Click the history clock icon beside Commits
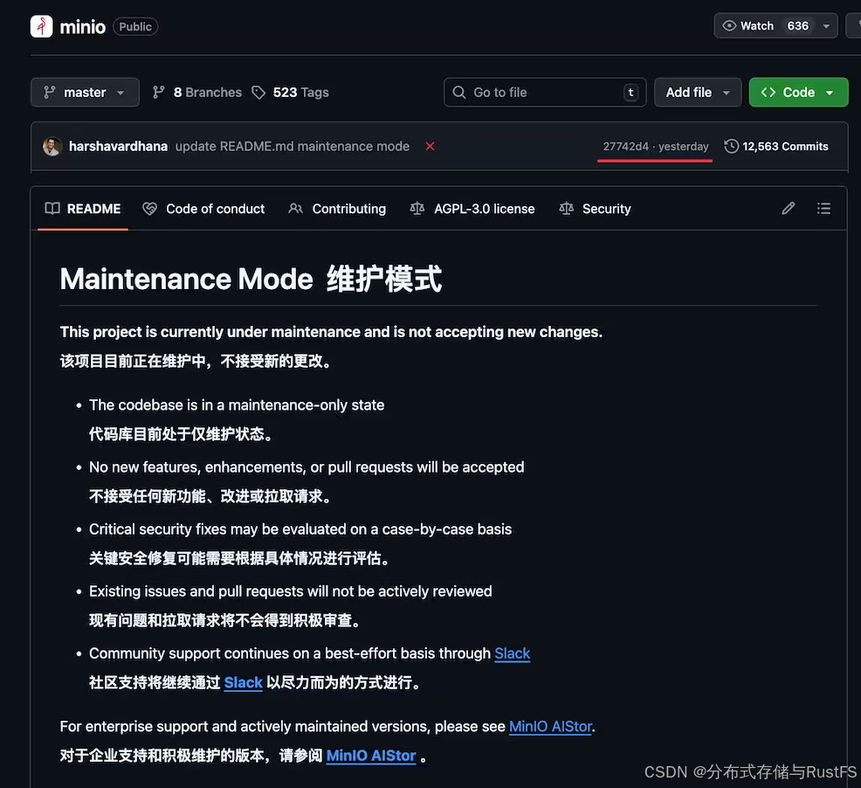 tap(731, 146)
